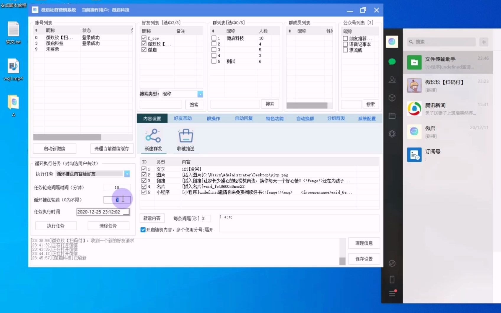The image size is (501, 313).
Task: Check group 1 微启科技
Action: (214, 38)
